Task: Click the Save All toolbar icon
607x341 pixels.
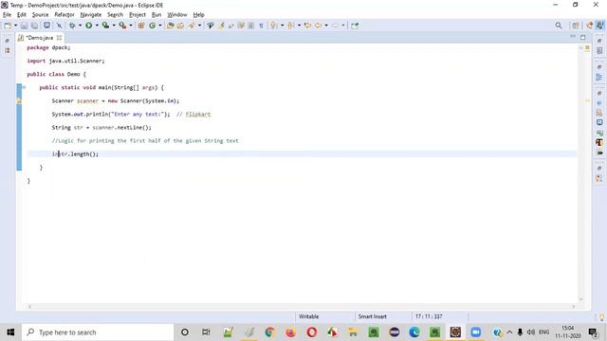Action: tap(34, 26)
